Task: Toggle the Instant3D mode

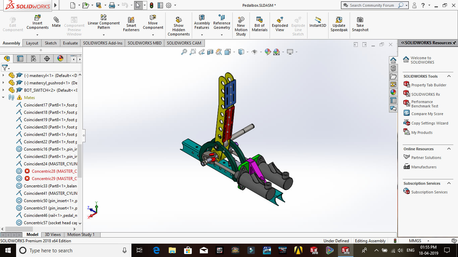Action: coord(318,22)
